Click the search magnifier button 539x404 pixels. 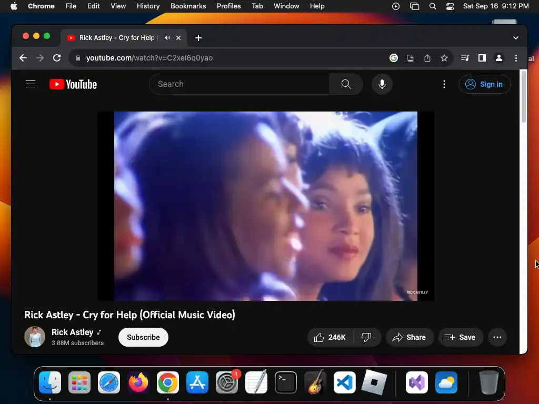tap(346, 84)
